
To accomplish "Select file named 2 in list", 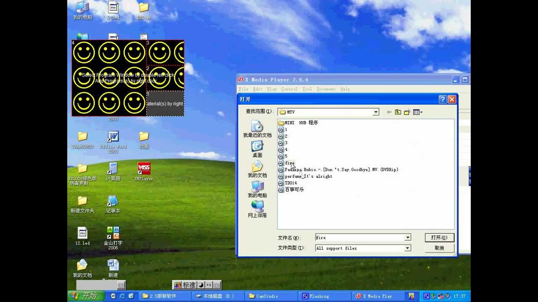I will (x=282, y=136).
